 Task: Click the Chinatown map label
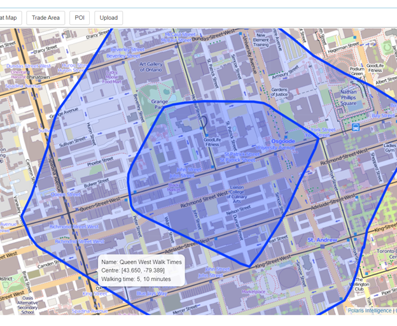coord(38,77)
